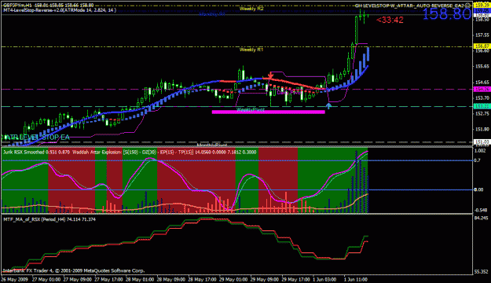This screenshot has height=283, width=491.
Task: Click the 1 Jun 03:00 time label
Action: (x=324, y=279)
